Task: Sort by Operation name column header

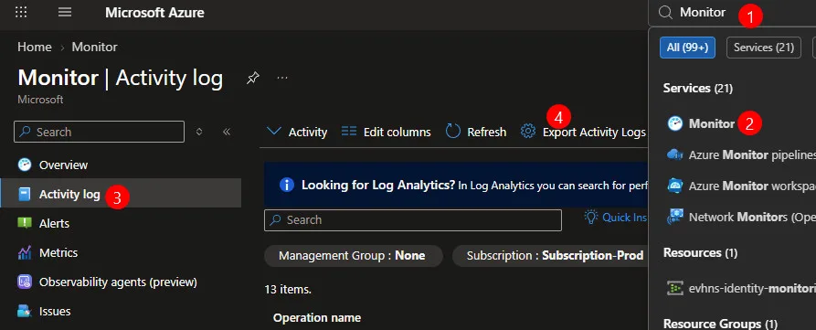Action: coord(317,317)
